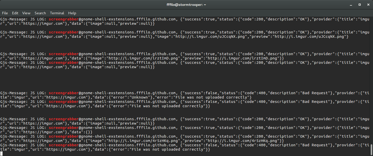Click the first red screengrabber text
This screenshot has height=156, width=373.
pos(64,19)
